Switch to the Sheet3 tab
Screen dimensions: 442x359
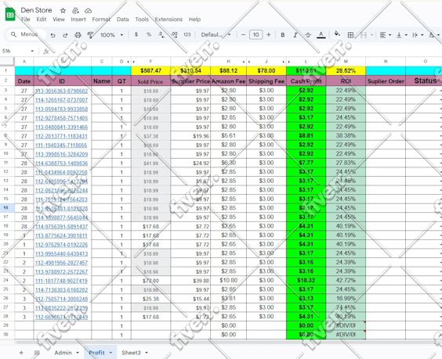pyautogui.click(x=131, y=353)
